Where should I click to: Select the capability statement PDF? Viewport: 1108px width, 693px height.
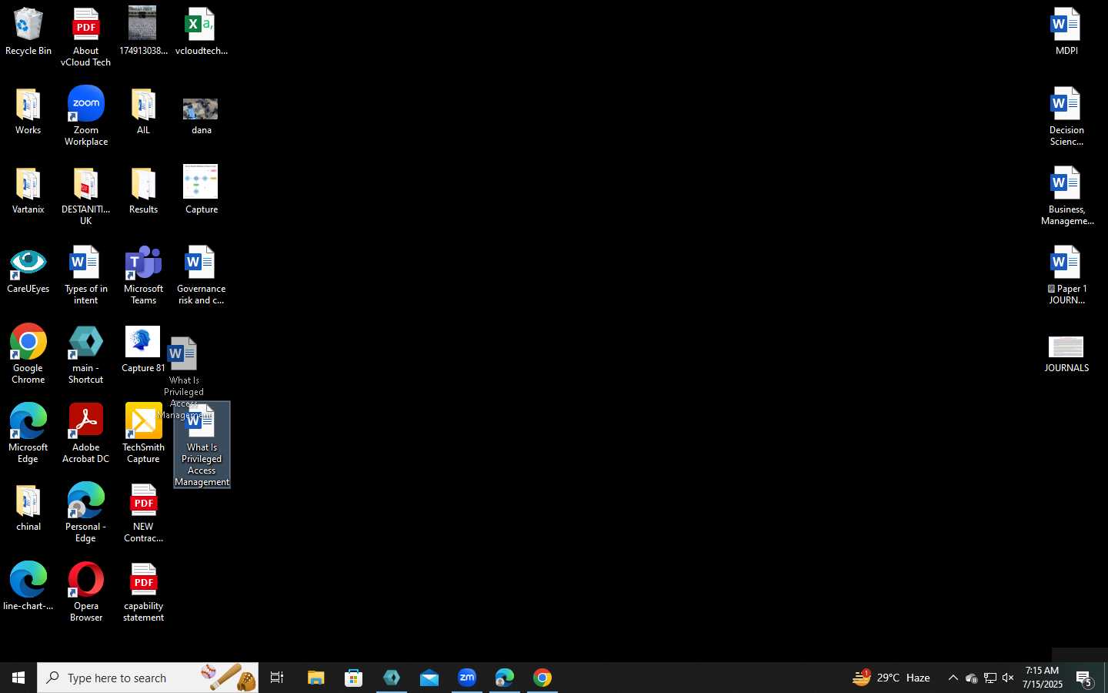pos(143,592)
